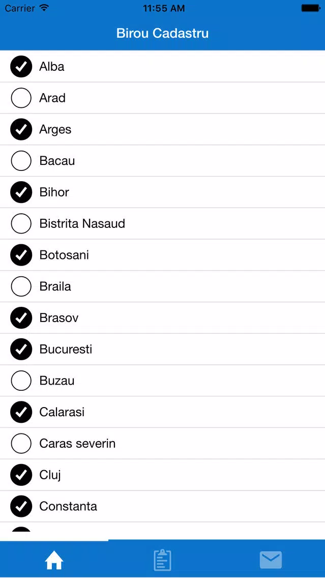
Task: Select the Braila list row
Action: coord(163,286)
